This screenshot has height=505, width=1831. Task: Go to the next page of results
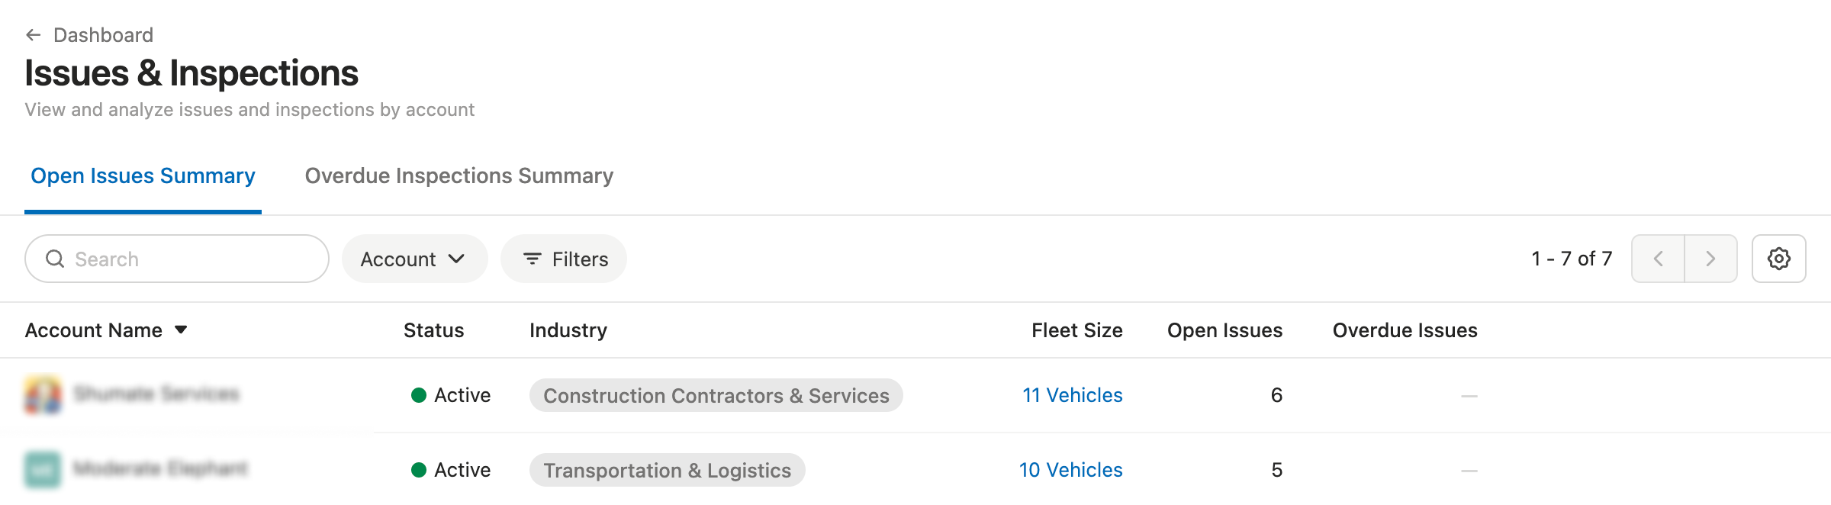[1710, 259]
